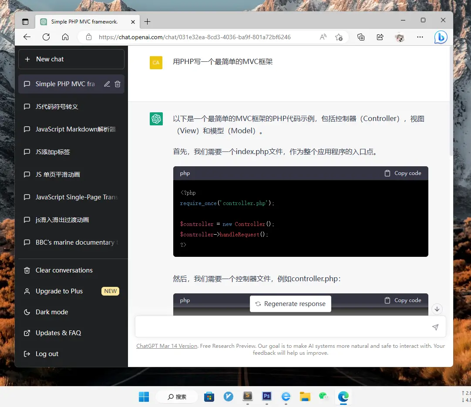The image size is (471, 407).
Task: Open Updates & FAQ
Action: [x=71, y=333]
